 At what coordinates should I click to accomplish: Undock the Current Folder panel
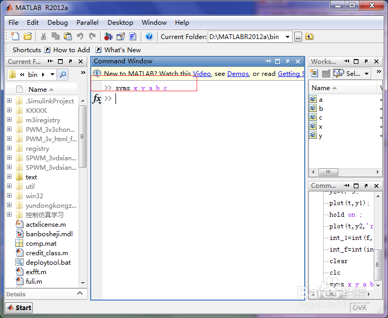(x=70, y=61)
